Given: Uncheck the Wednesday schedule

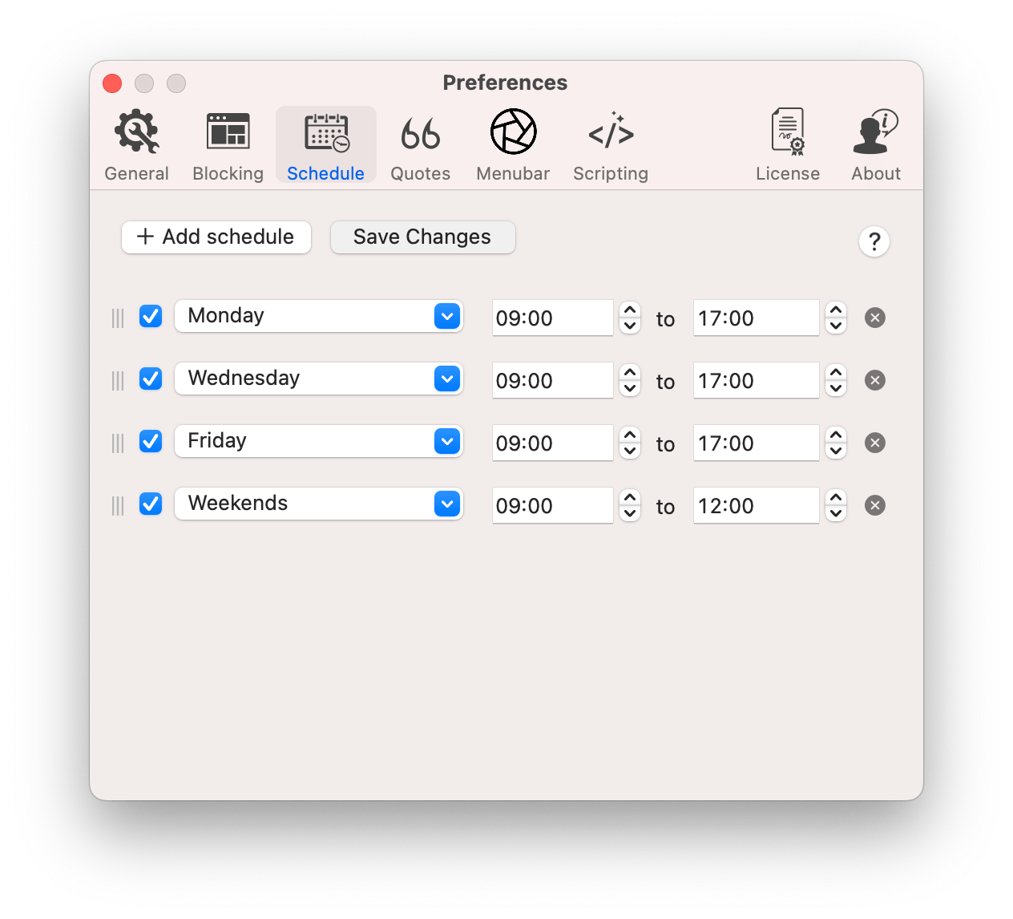Looking at the screenshot, I should click(x=150, y=379).
